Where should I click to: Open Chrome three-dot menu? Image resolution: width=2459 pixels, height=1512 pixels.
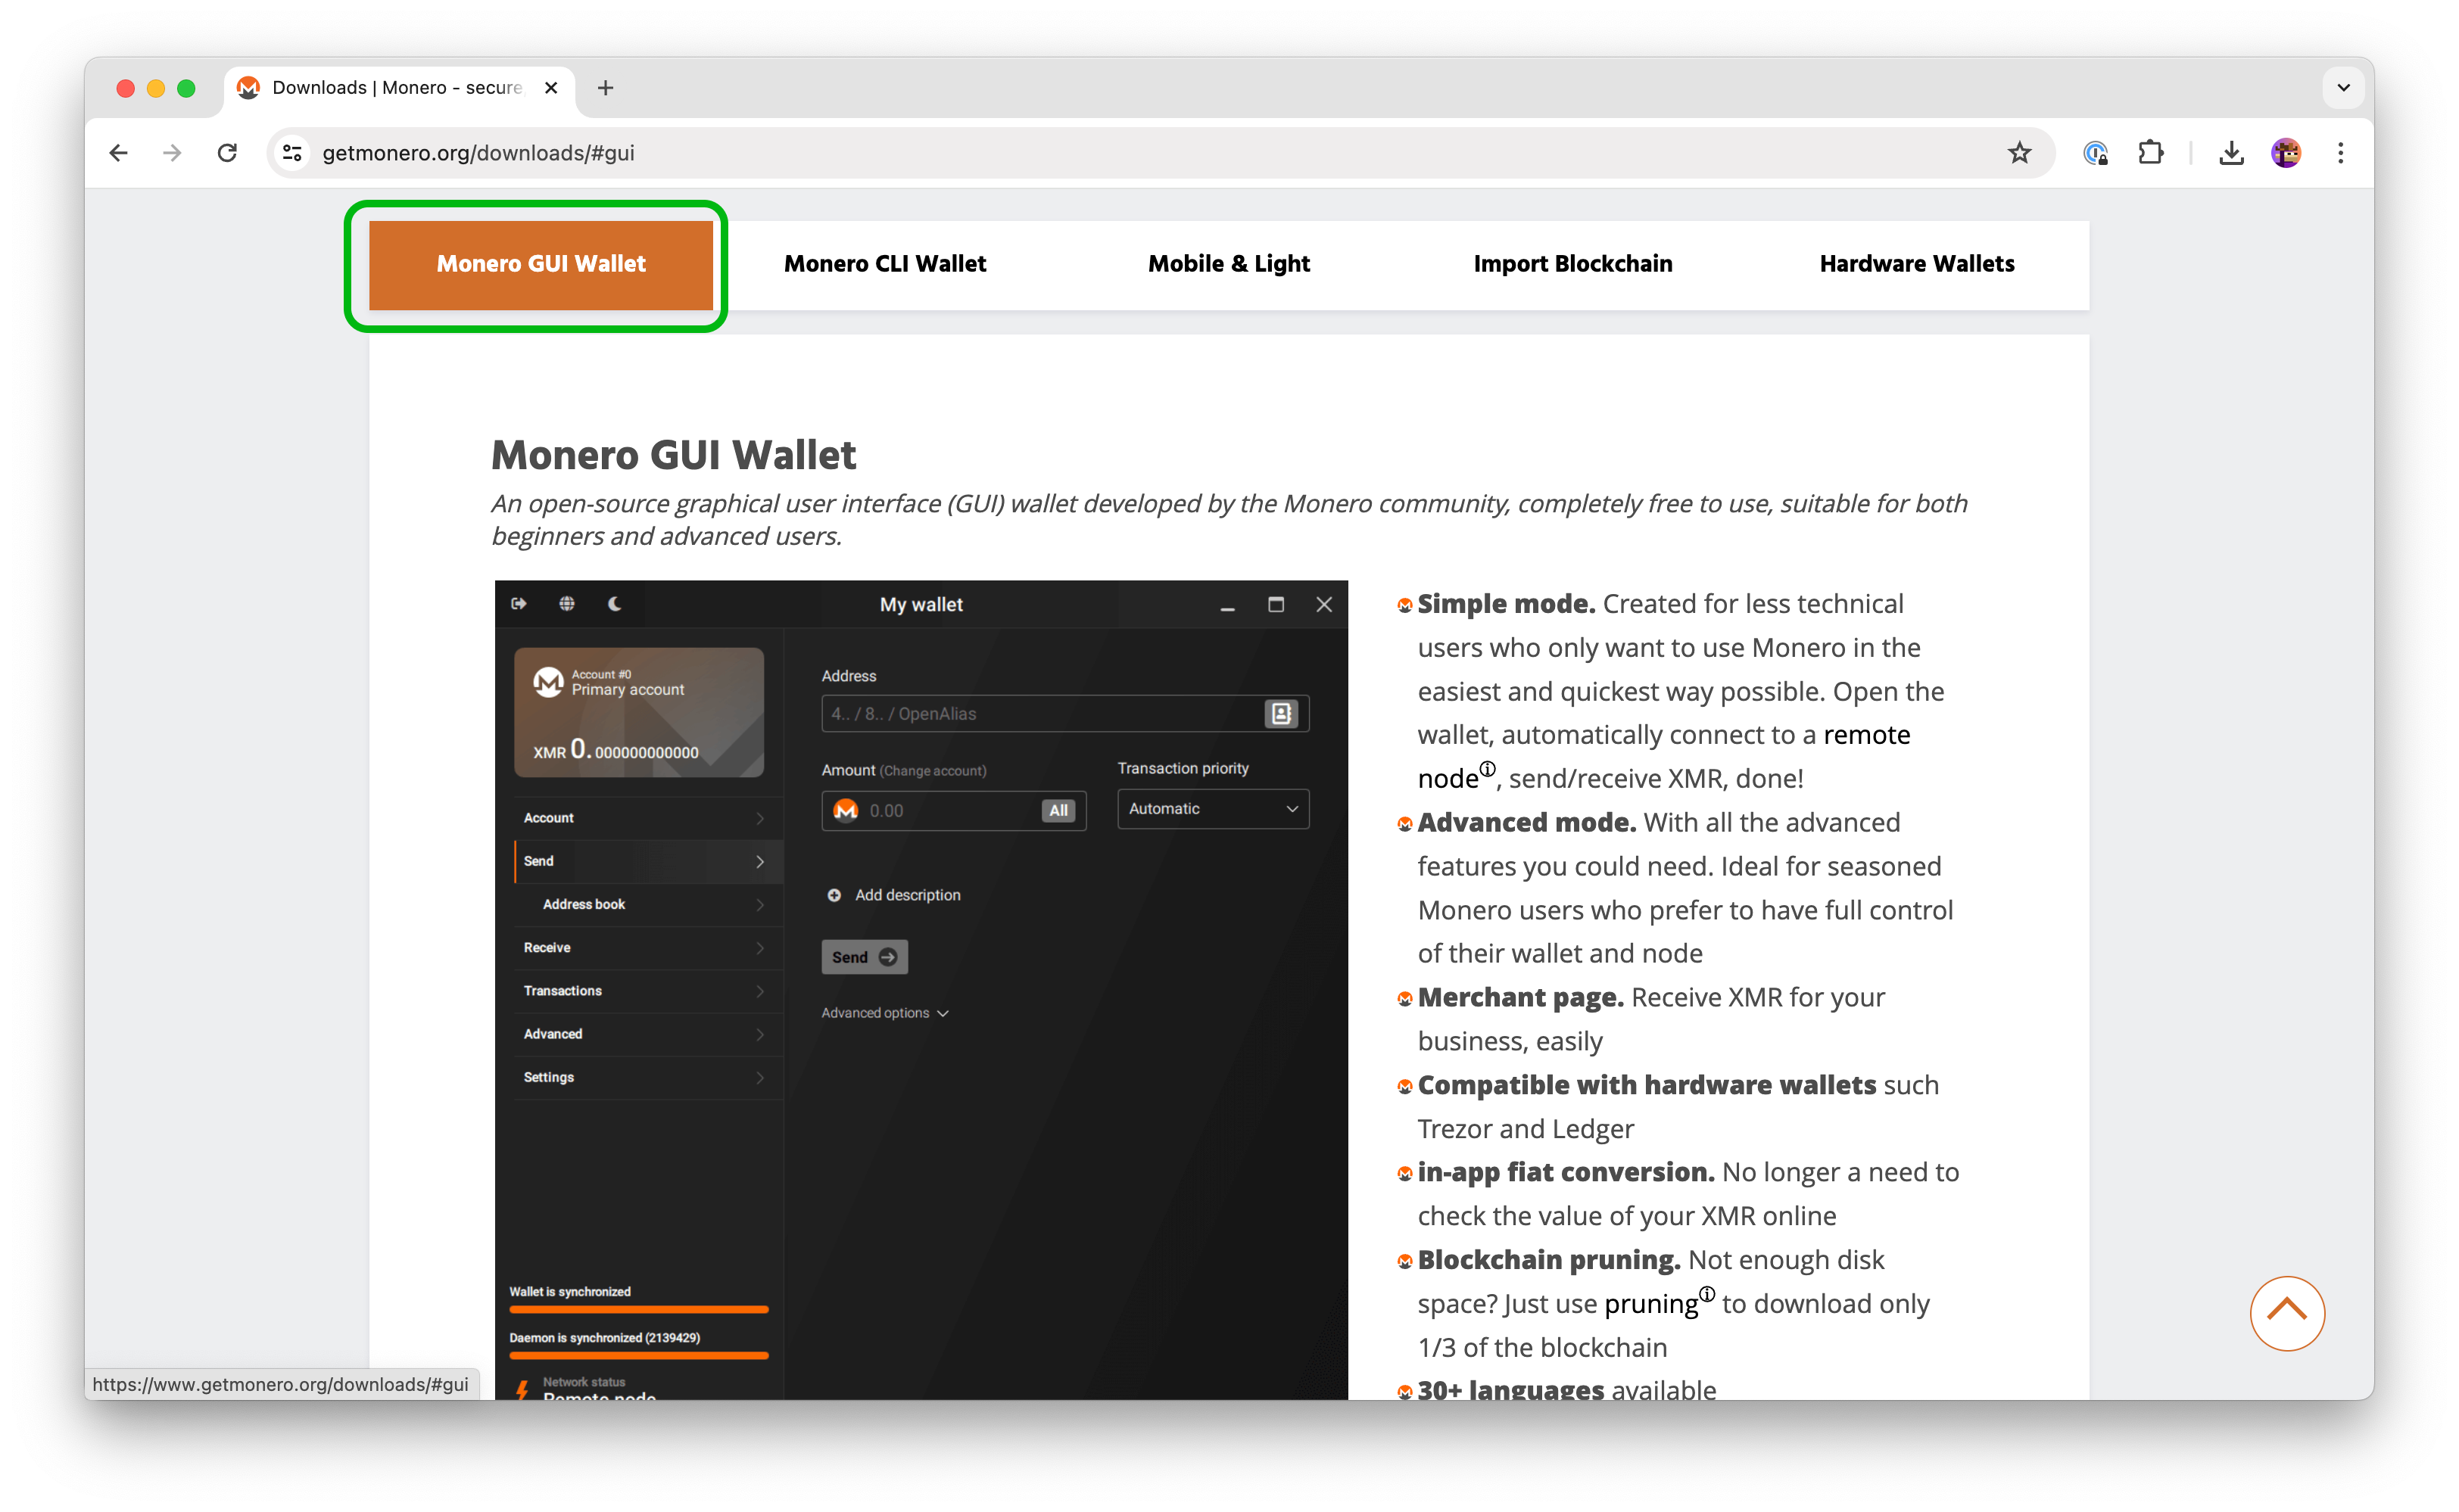(2340, 153)
